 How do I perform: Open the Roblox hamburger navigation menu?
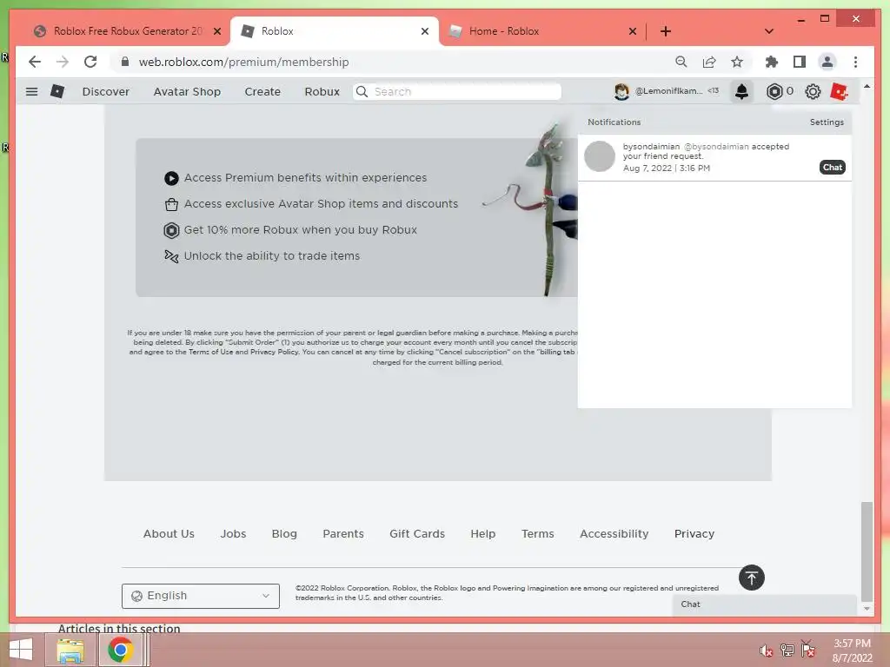click(32, 91)
